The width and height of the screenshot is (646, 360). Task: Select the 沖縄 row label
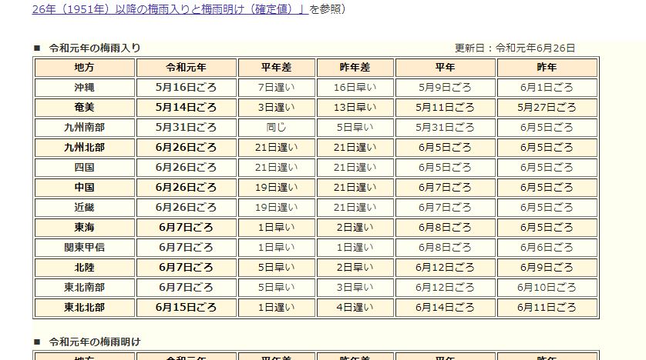[85, 88]
